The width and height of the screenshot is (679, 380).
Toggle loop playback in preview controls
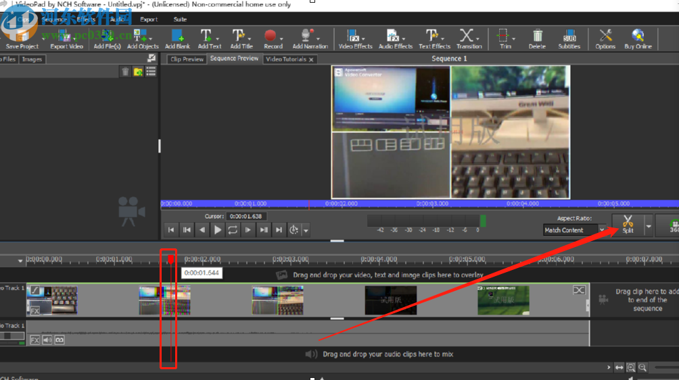pos(233,230)
